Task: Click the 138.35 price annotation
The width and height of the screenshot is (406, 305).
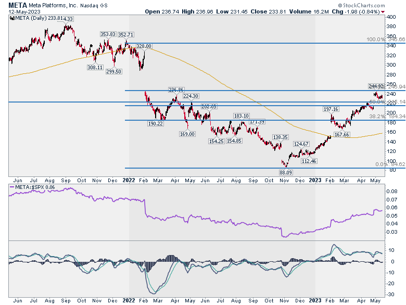Action: tap(281, 137)
